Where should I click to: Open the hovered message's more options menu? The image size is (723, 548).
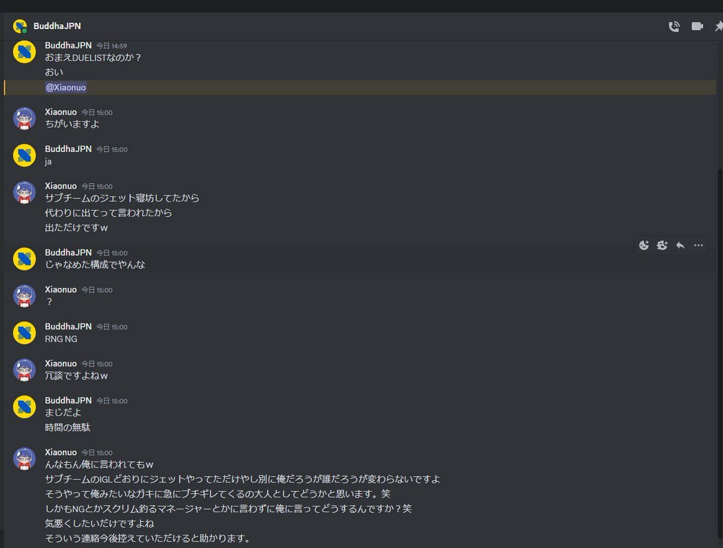click(698, 245)
